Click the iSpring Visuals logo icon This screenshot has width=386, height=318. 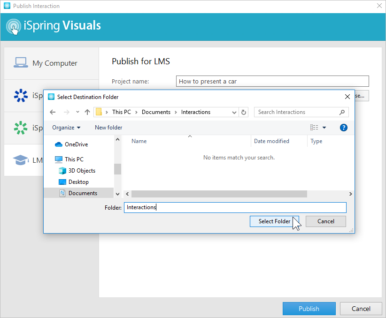pos(14,26)
